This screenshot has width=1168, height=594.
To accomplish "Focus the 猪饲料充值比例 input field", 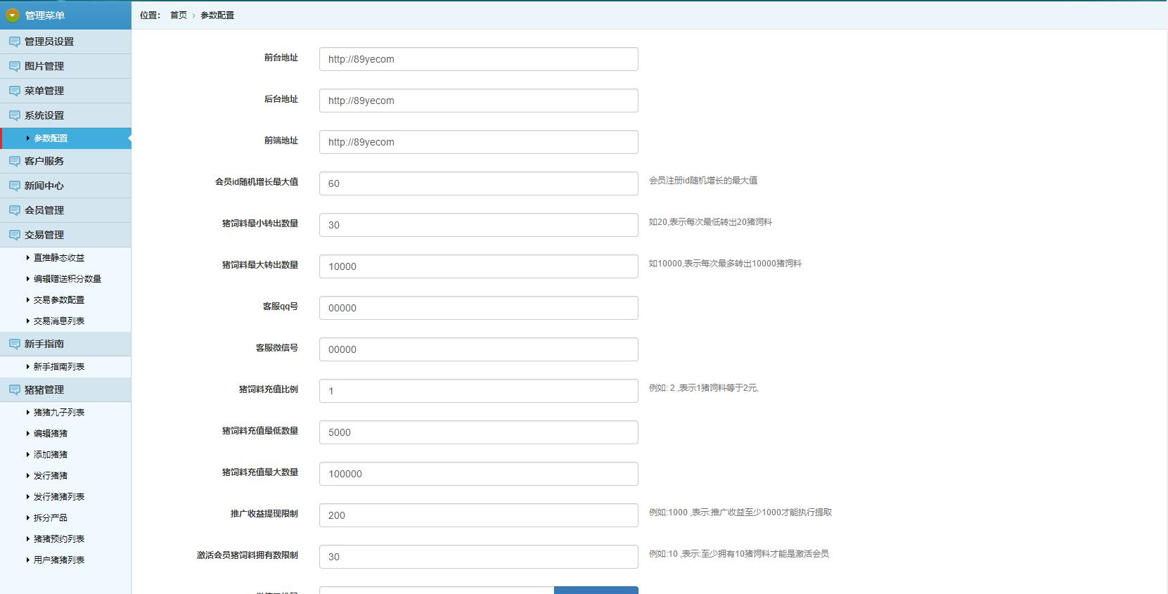I will coord(479,391).
